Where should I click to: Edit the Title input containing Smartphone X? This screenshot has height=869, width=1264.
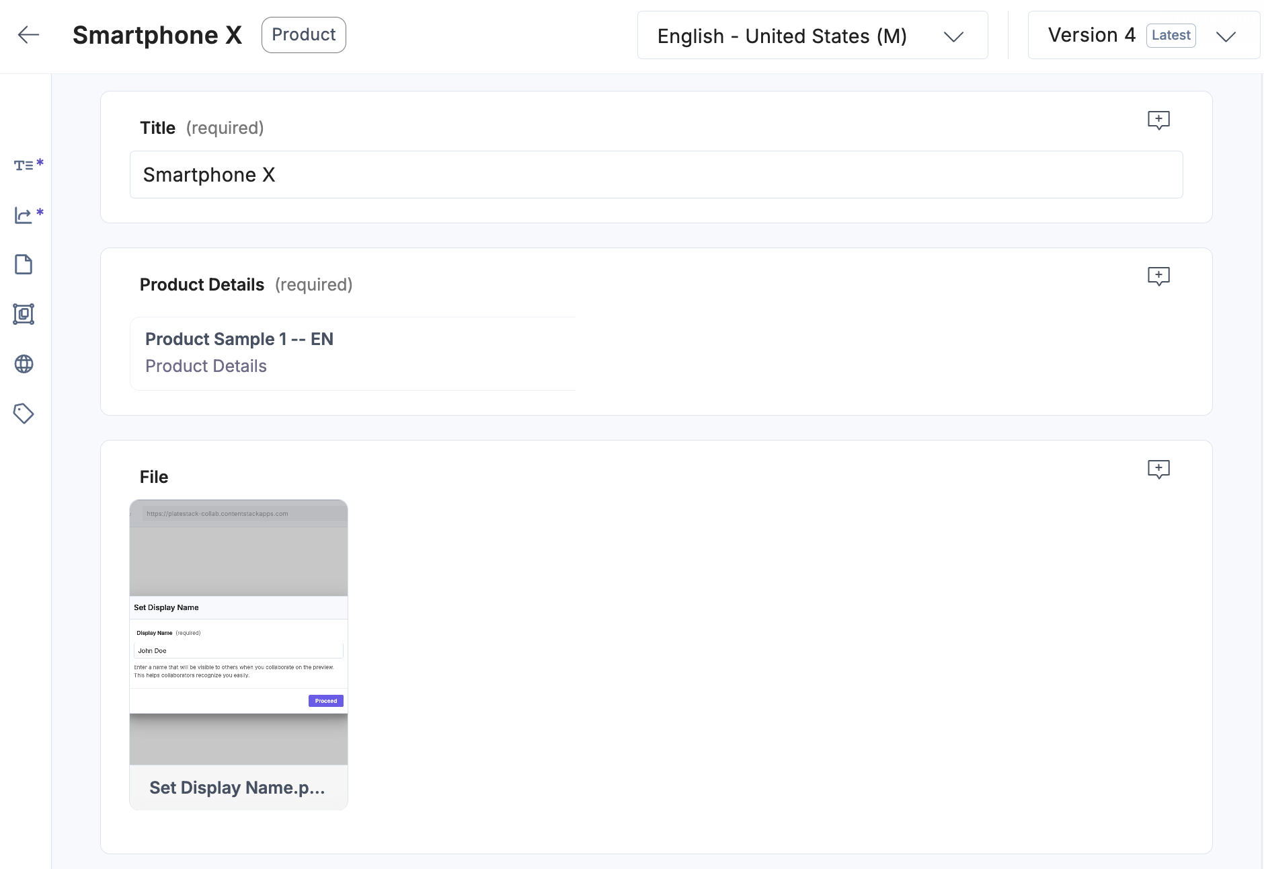[x=656, y=175]
